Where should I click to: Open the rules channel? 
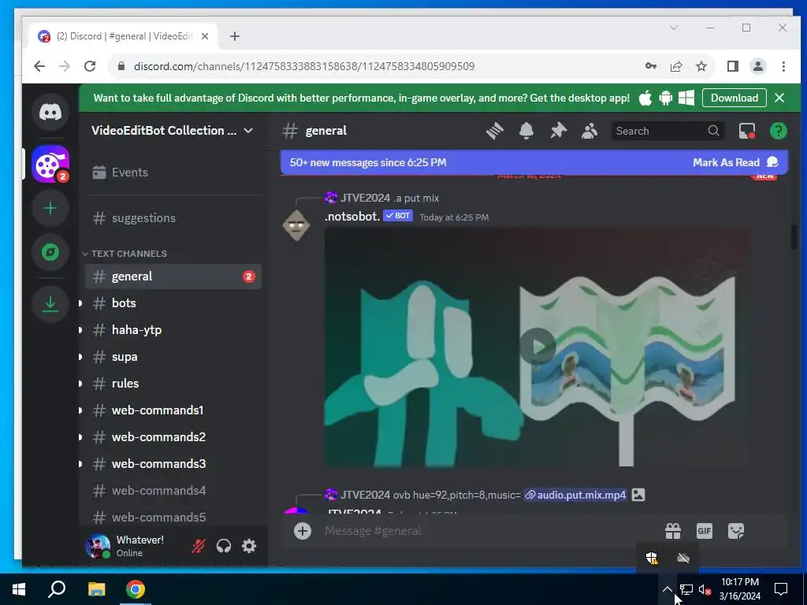173,384
